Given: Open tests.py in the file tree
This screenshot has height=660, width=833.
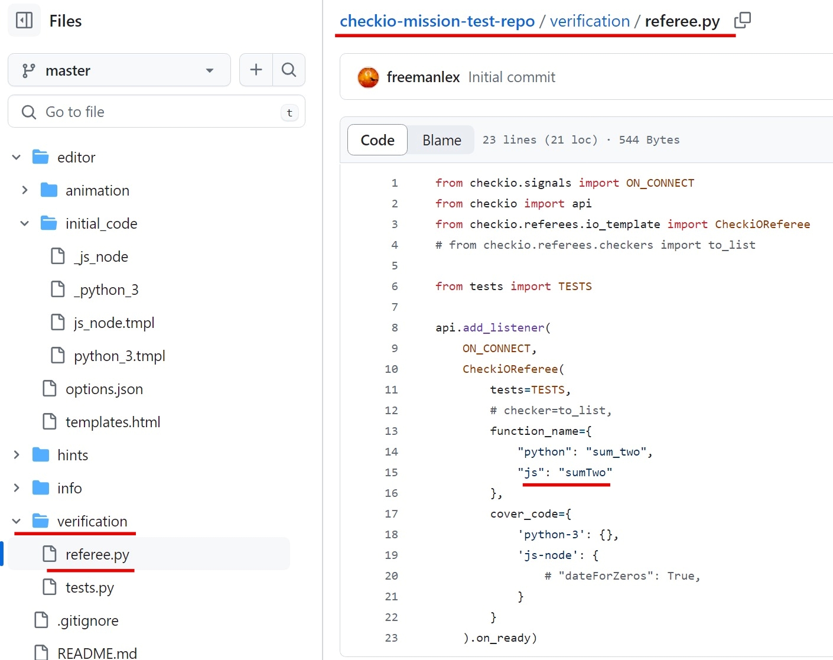Looking at the screenshot, I should pyautogui.click(x=90, y=587).
